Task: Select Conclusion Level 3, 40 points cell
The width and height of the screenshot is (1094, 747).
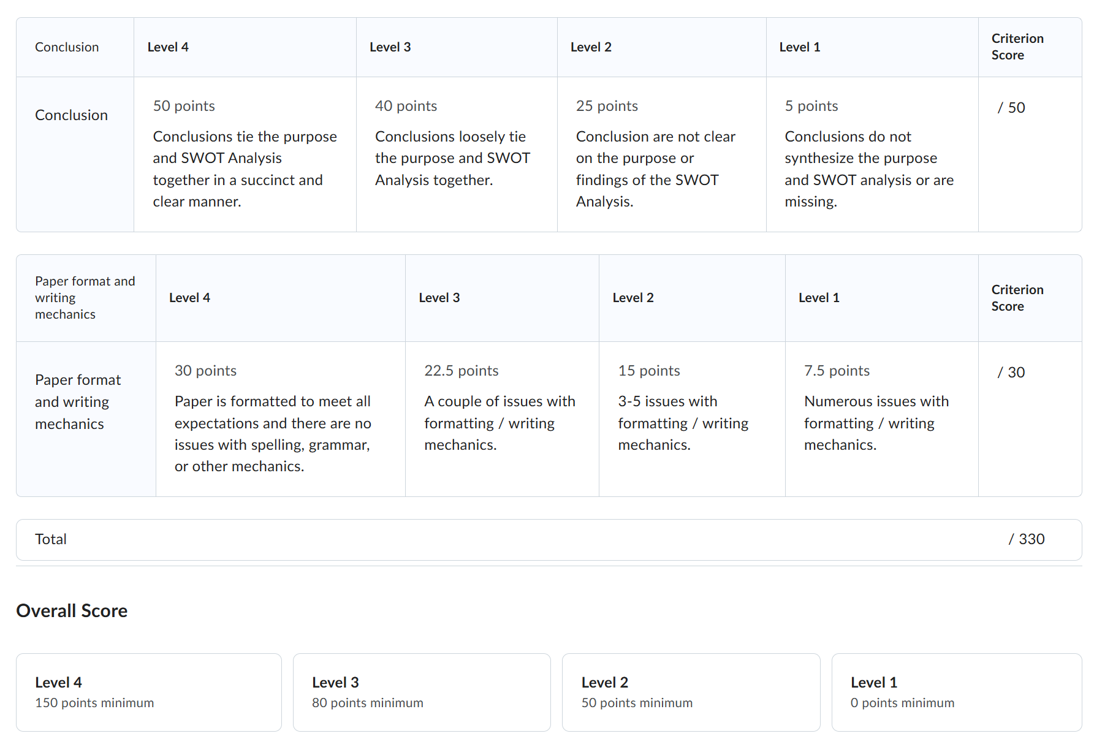Action: pyautogui.click(x=457, y=154)
